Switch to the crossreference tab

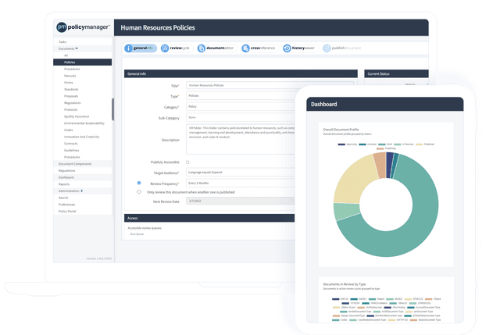coord(259,48)
